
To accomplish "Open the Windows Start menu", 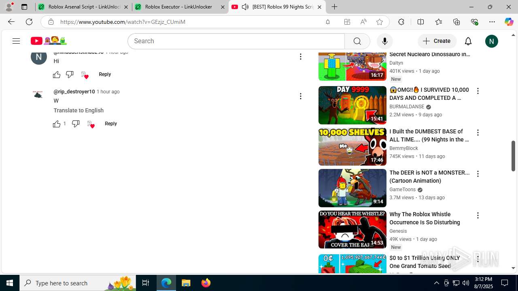I will pos(10,283).
